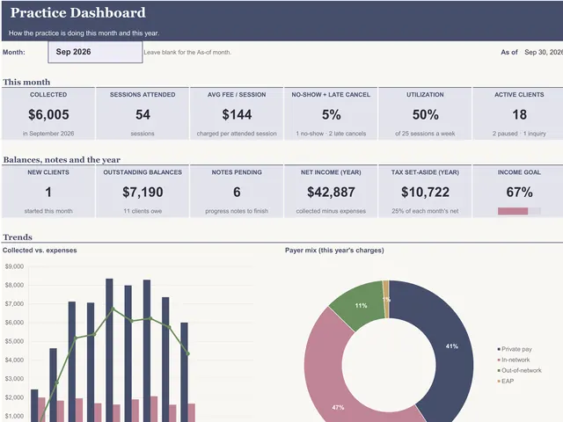Select the Collected $6,005 value
The image size is (563, 422).
(48, 114)
